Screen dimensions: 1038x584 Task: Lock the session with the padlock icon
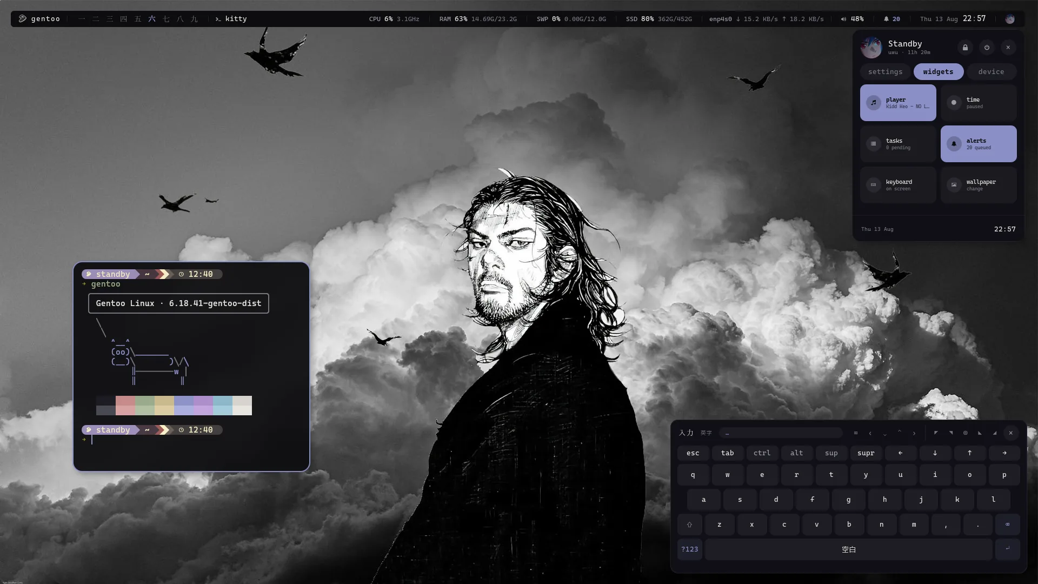point(965,48)
